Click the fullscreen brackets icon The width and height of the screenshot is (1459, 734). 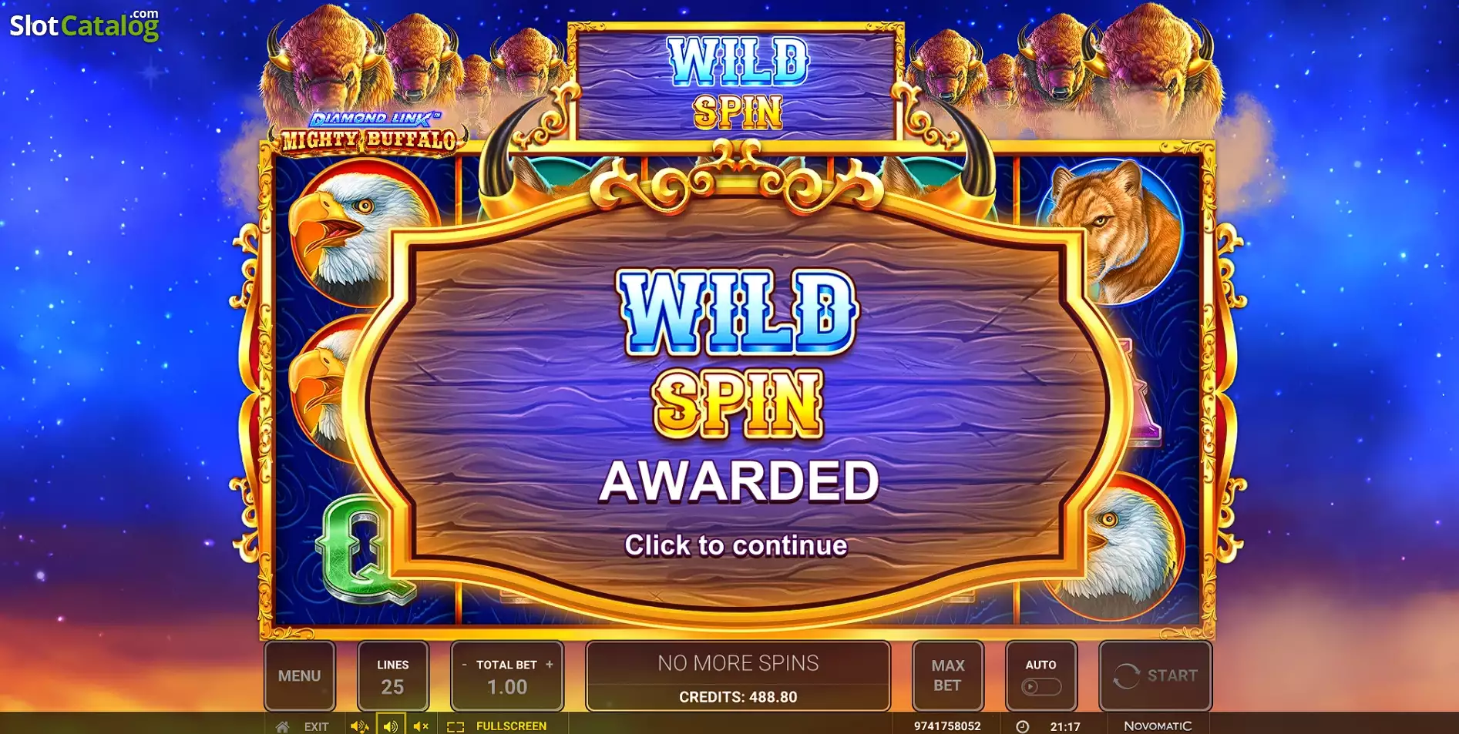pyautogui.click(x=456, y=726)
